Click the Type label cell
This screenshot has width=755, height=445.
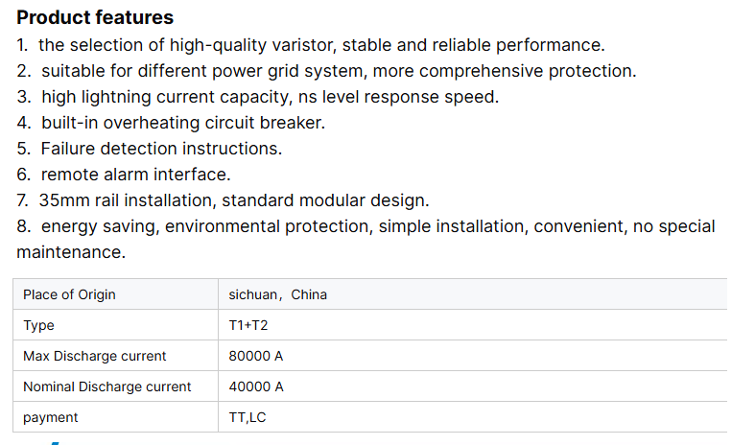[x=39, y=325]
